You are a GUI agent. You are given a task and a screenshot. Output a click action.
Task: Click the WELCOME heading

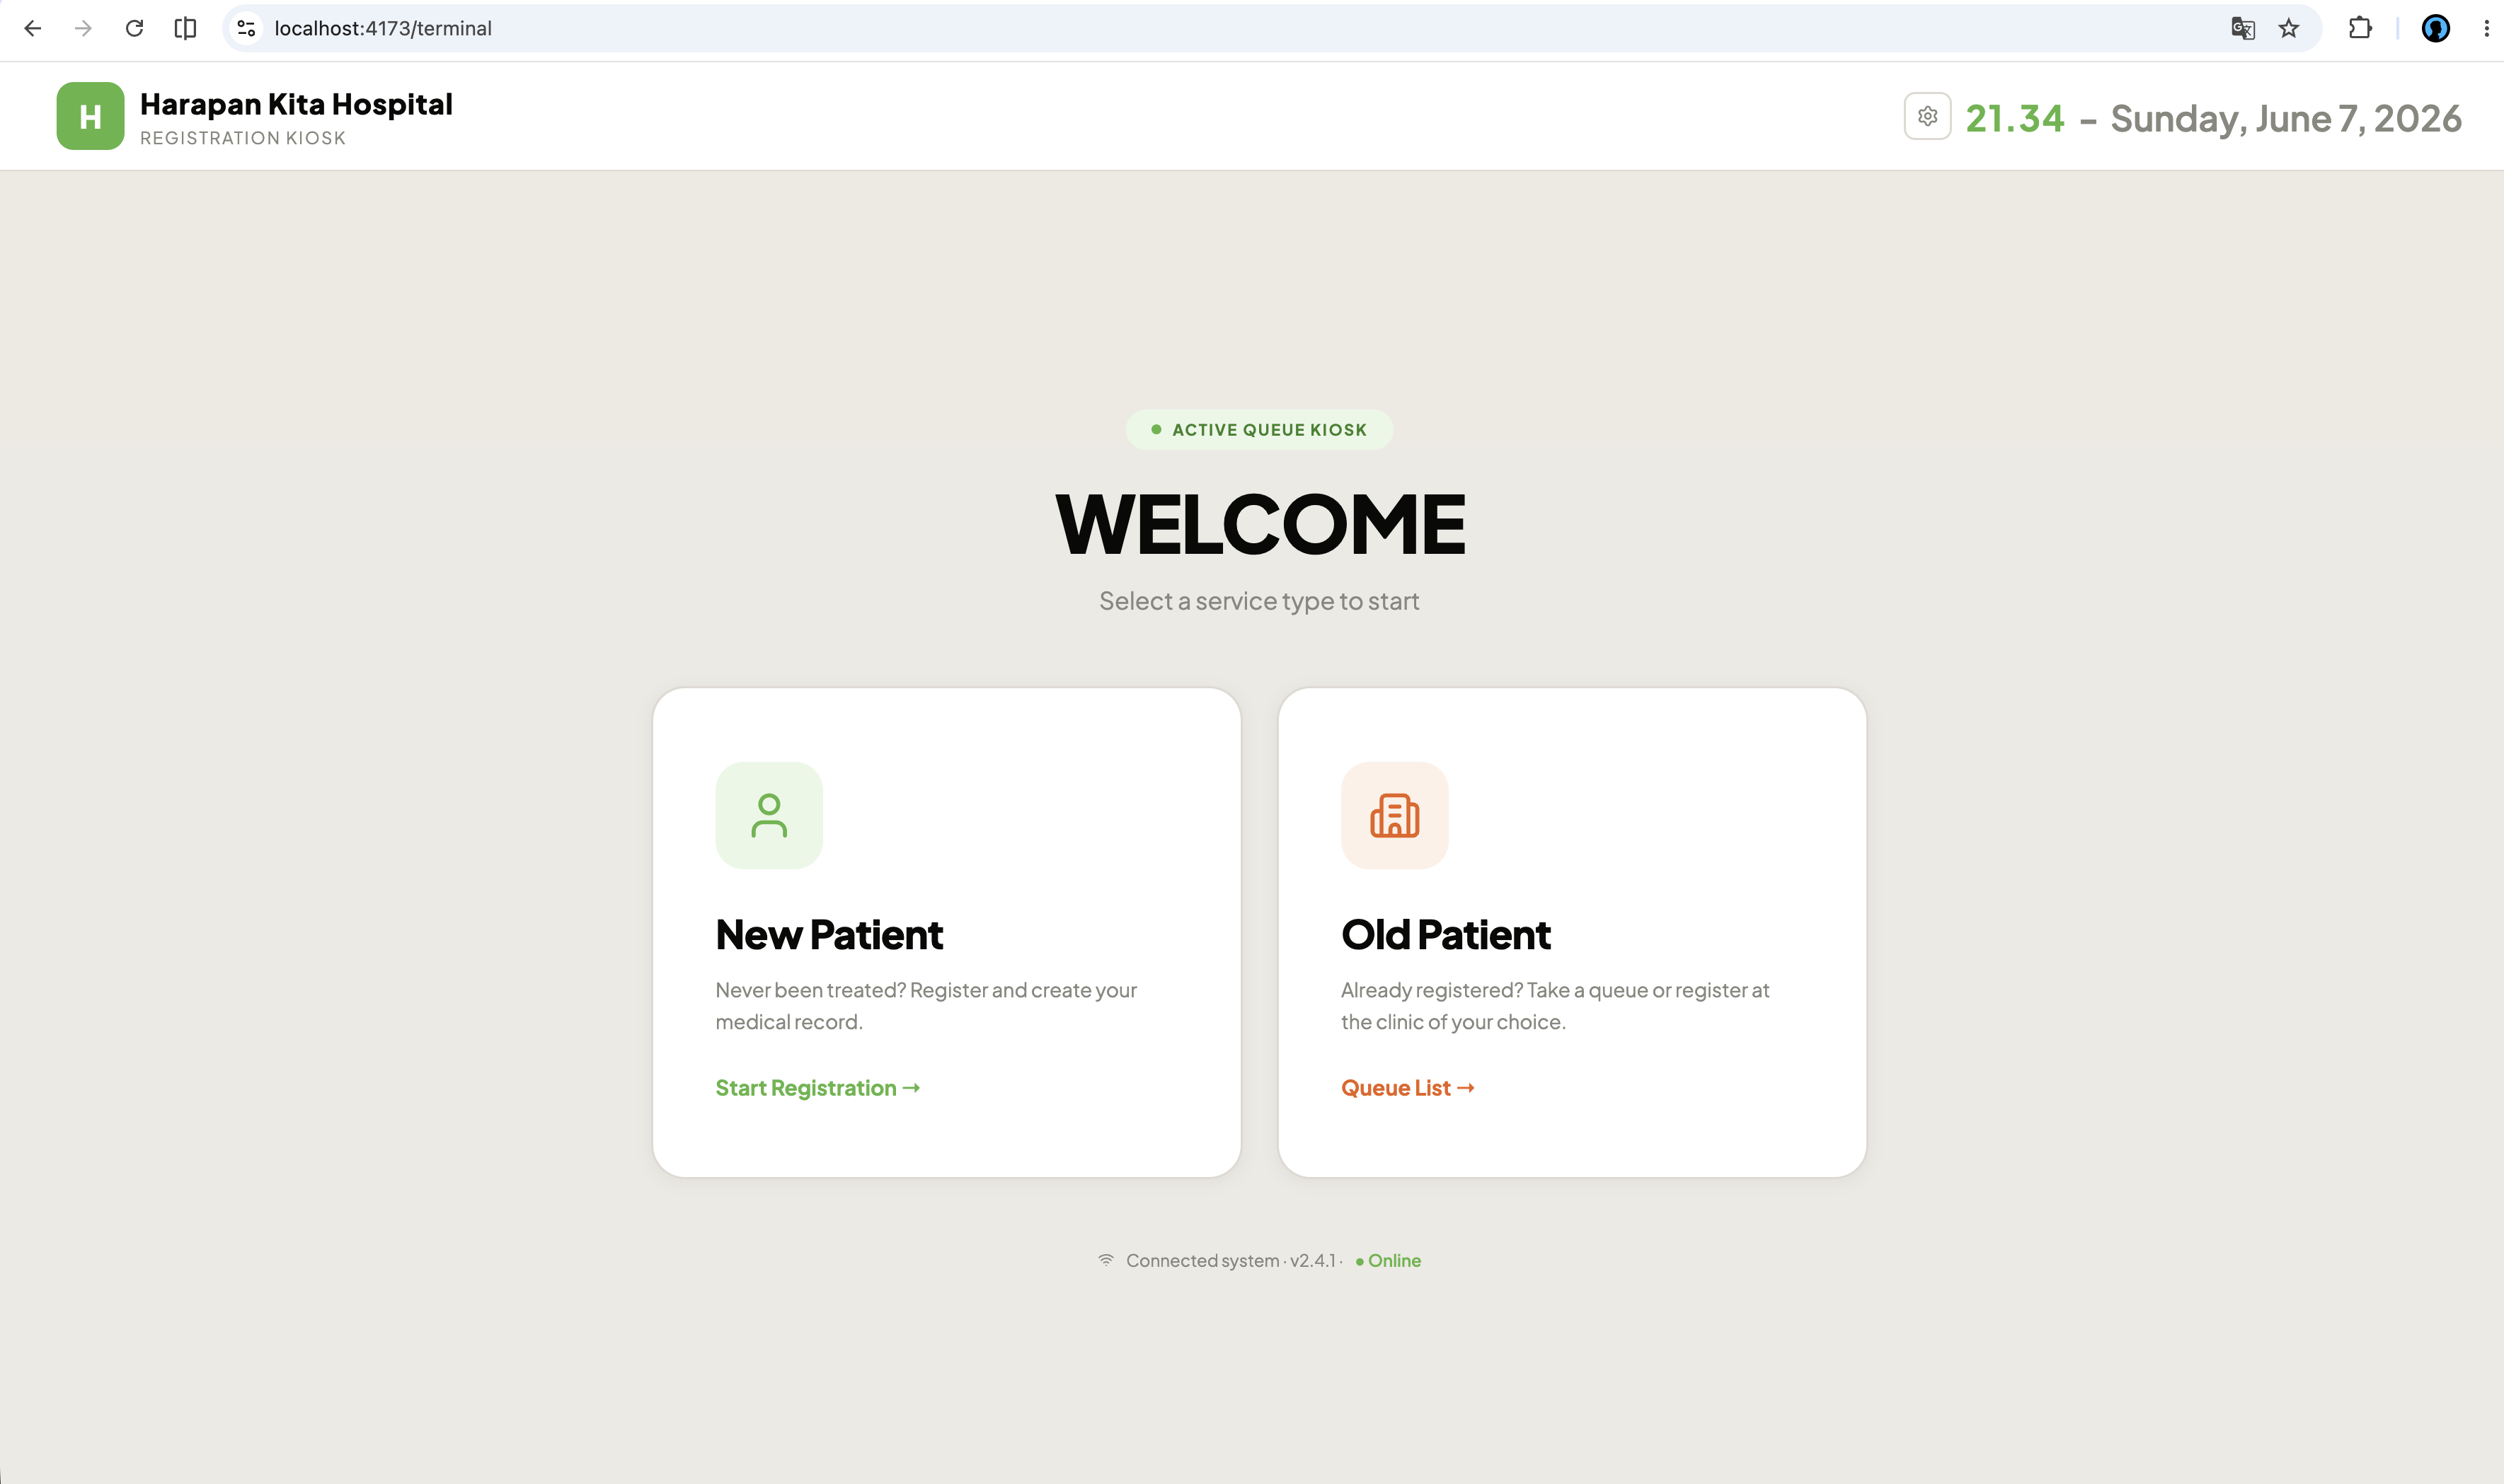coord(1260,524)
